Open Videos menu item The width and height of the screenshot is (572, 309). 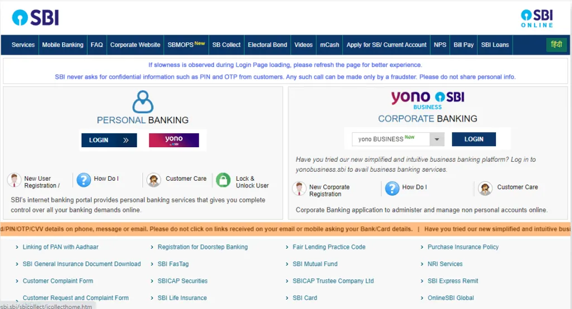pyautogui.click(x=303, y=45)
